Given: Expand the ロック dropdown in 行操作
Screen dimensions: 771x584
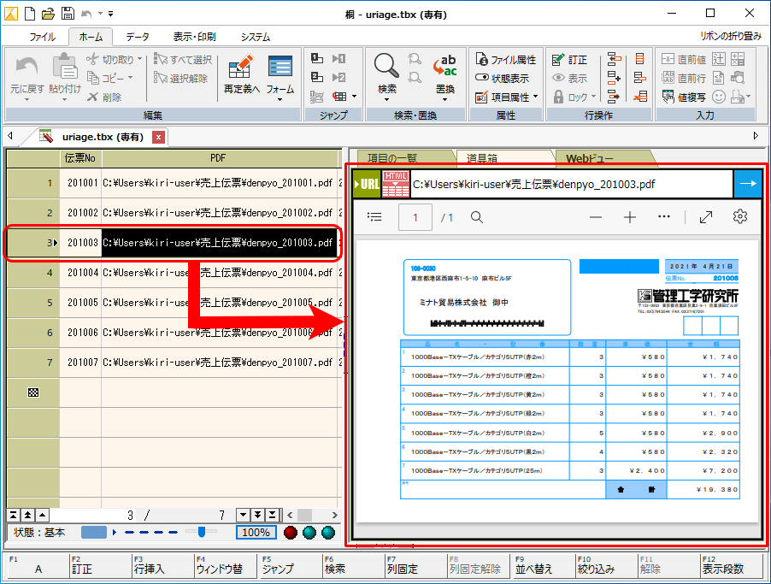Looking at the screenshot, I should pos(595,97).
